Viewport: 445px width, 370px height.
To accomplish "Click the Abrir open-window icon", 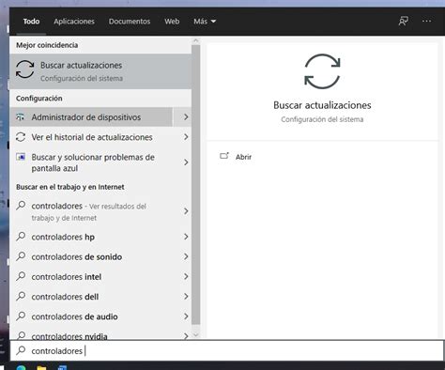I will tap(224, 156).
